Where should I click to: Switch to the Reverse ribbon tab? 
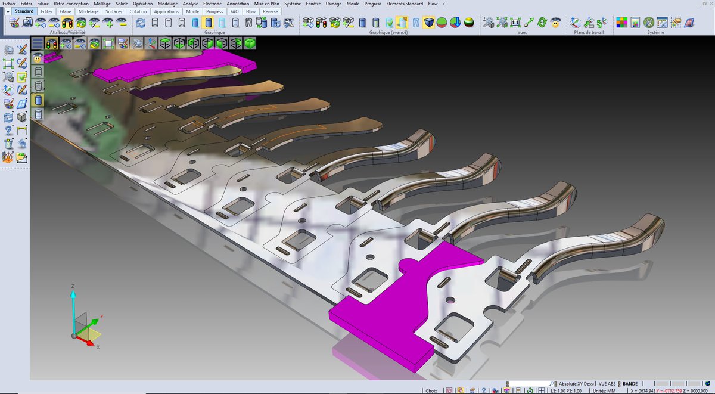pos(271,11)
